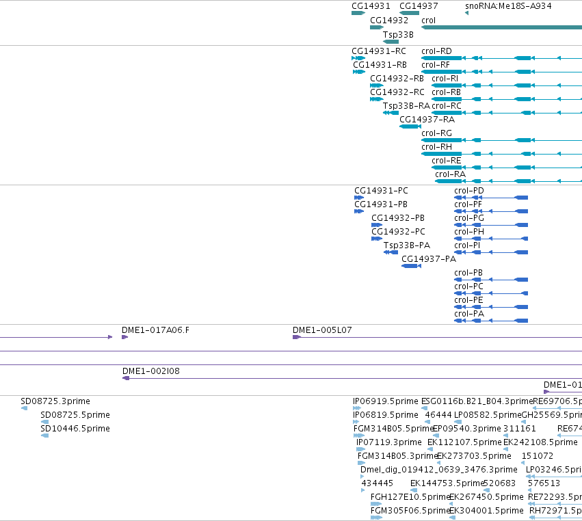Select the Tsp33B gene label

[x=398, y=34]
